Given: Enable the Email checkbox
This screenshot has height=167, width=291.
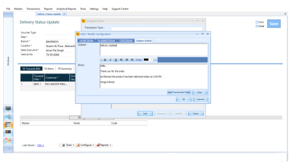Looking at the screenshot, I should pos(257,26).
